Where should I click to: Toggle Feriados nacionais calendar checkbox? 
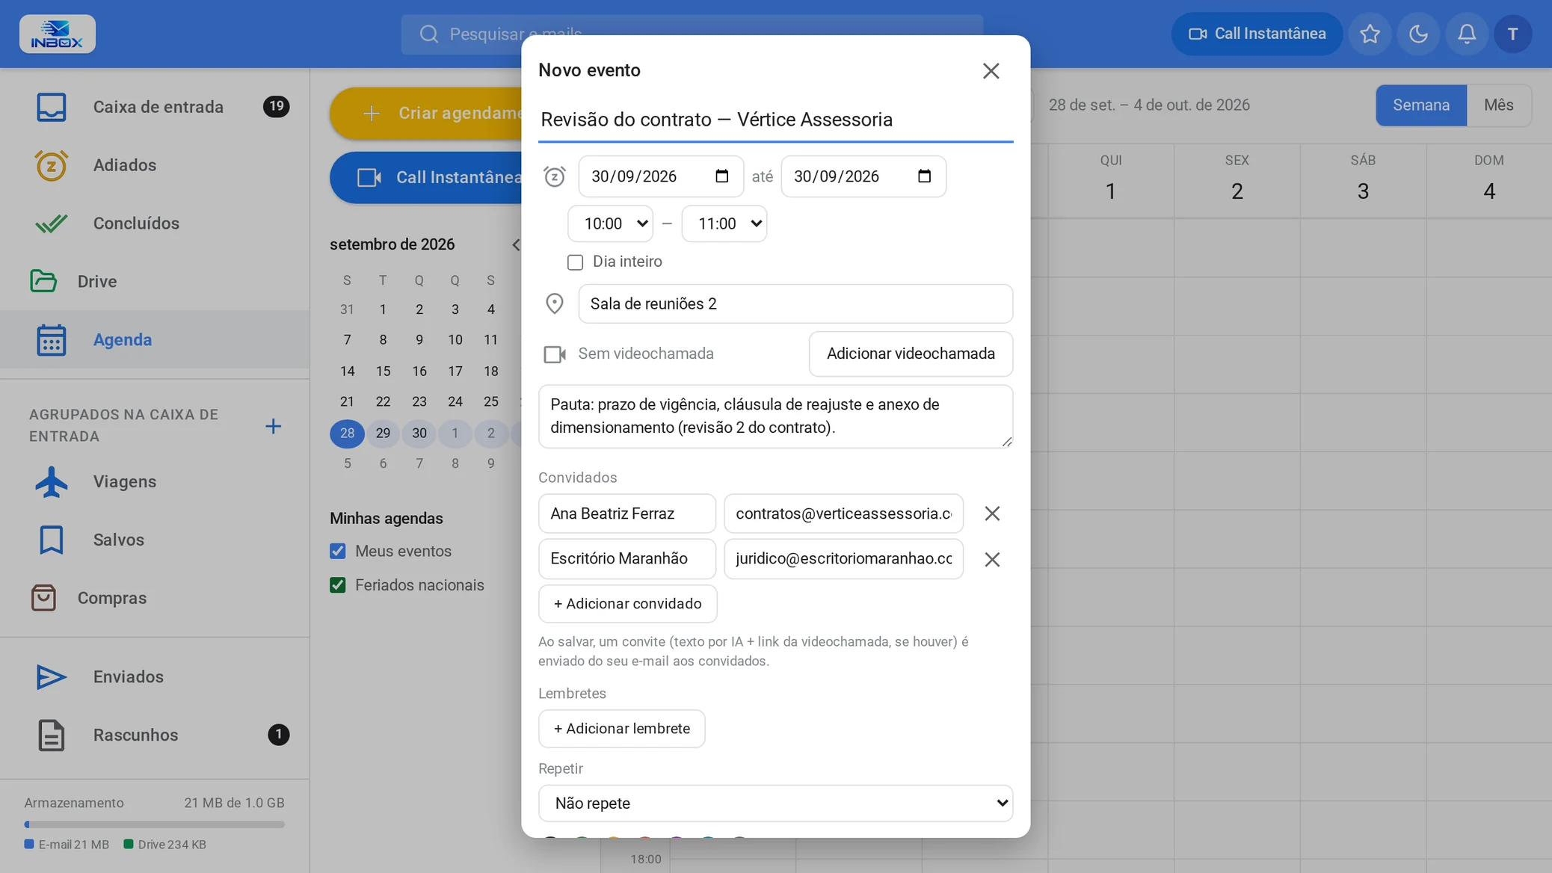(338, 585)
